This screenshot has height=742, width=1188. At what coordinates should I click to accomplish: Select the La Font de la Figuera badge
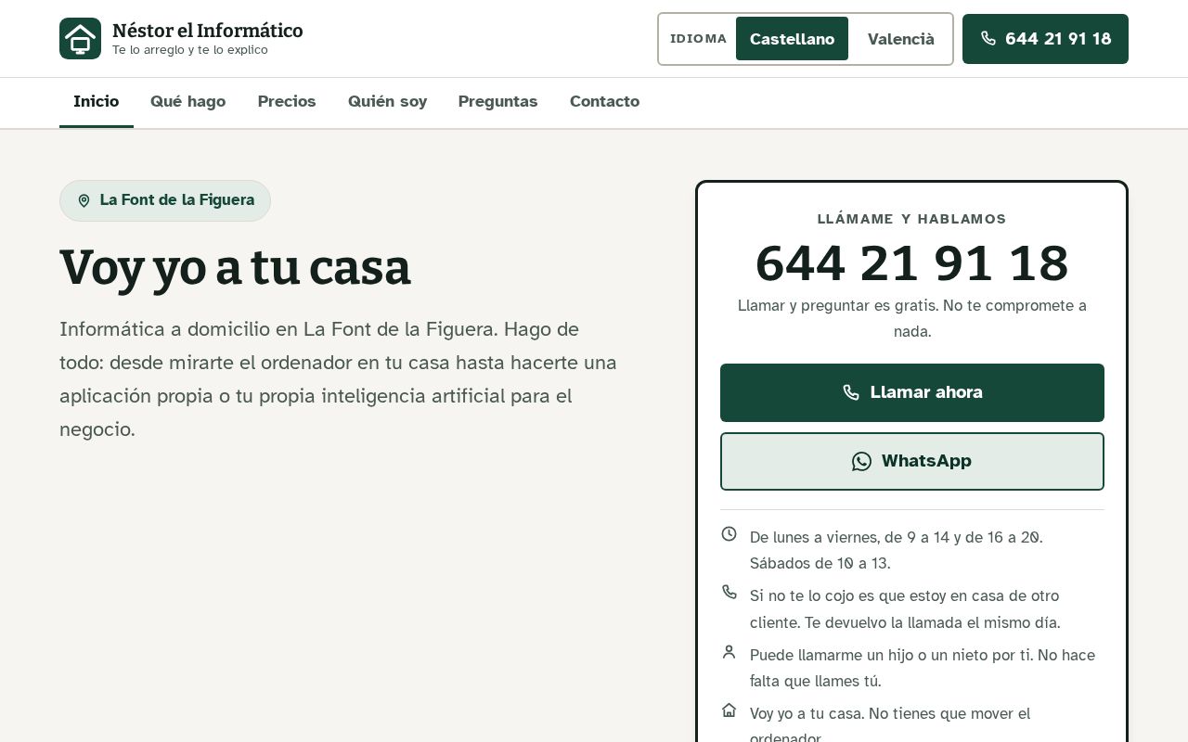(165, 200)
